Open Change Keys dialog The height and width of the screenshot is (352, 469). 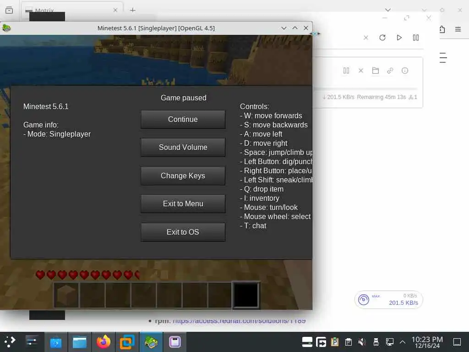(x=183, y=176)
